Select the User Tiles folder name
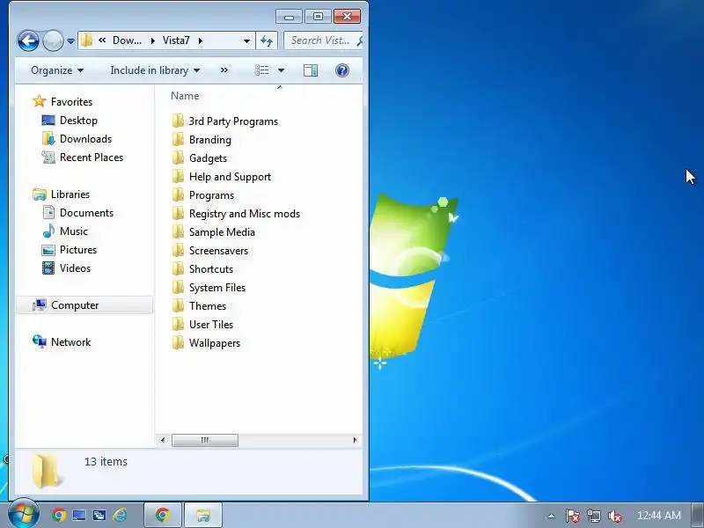Image resolution: width=704 pixels, height=528 pixels. pyautogui.click(x=211, y=324)
